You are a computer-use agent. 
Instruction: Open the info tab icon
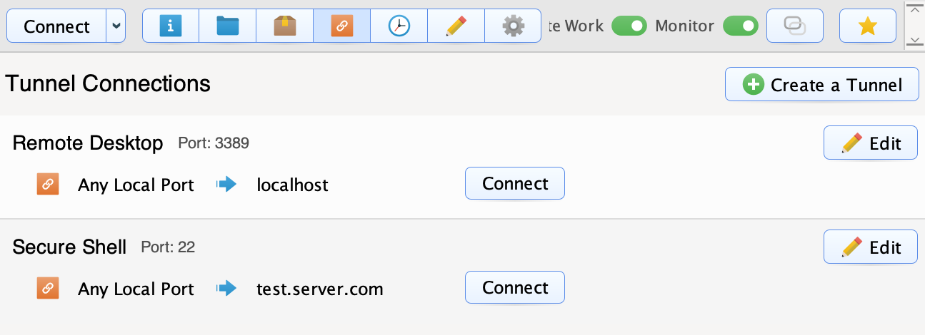(171, 26)
